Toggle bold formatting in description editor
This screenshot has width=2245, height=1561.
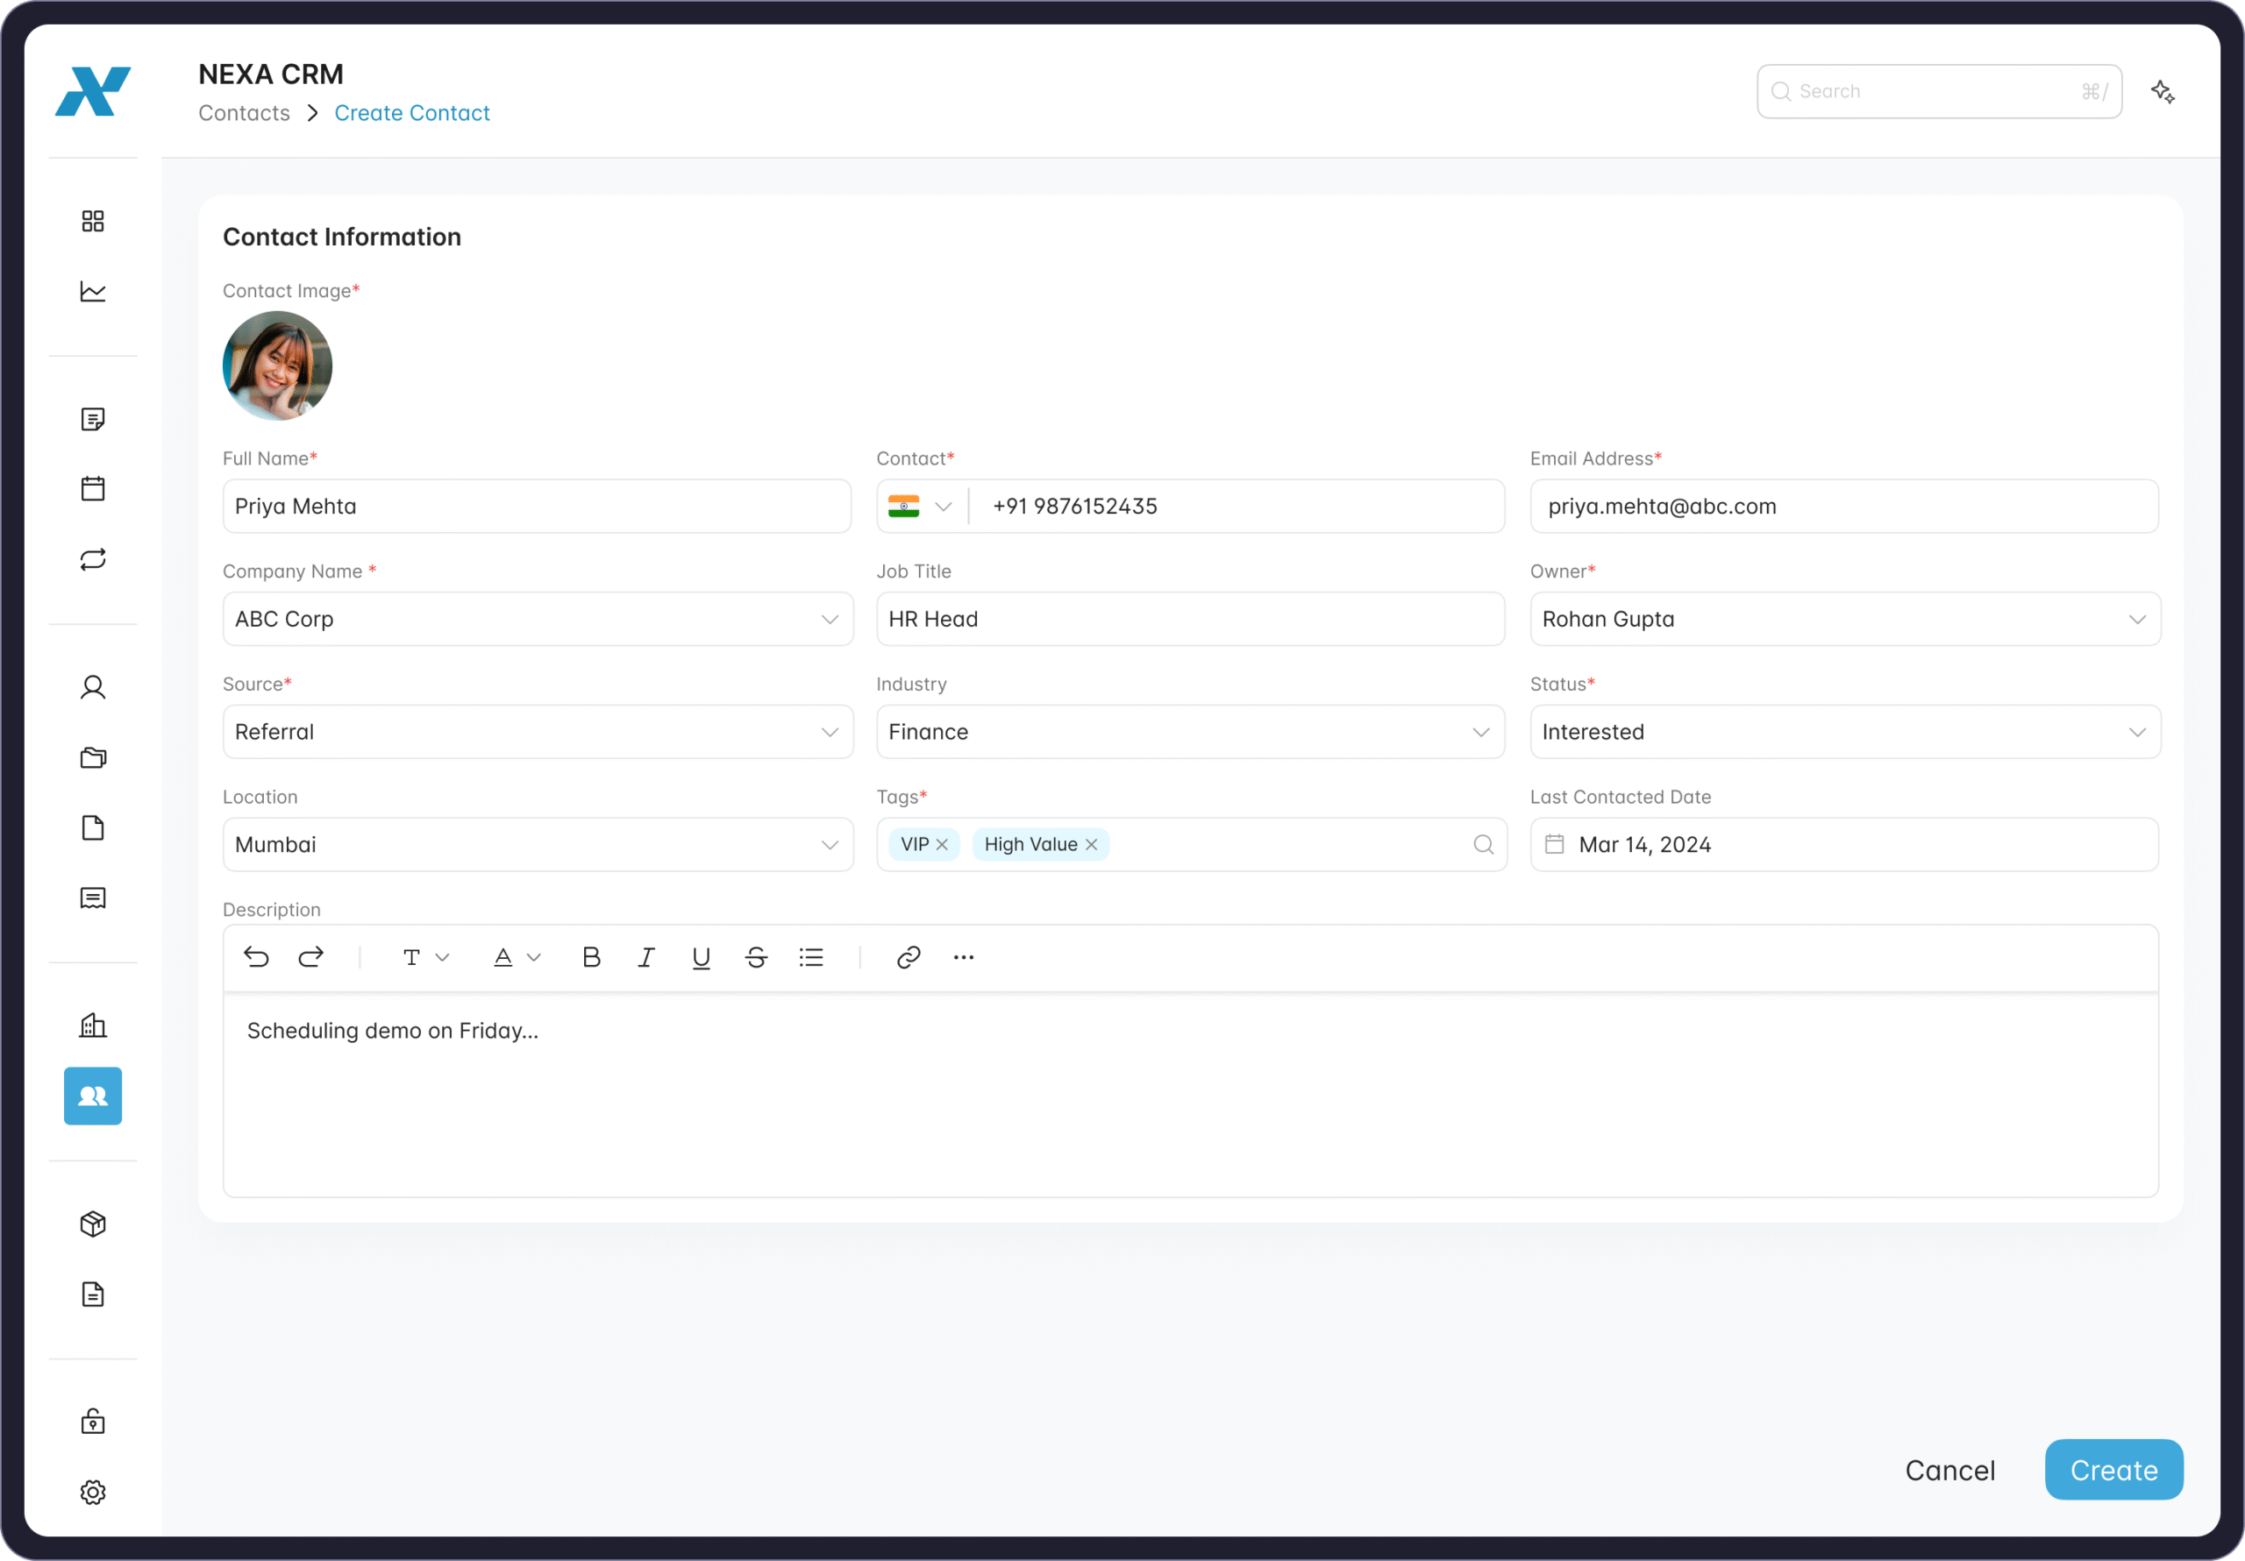click(590, 957)
